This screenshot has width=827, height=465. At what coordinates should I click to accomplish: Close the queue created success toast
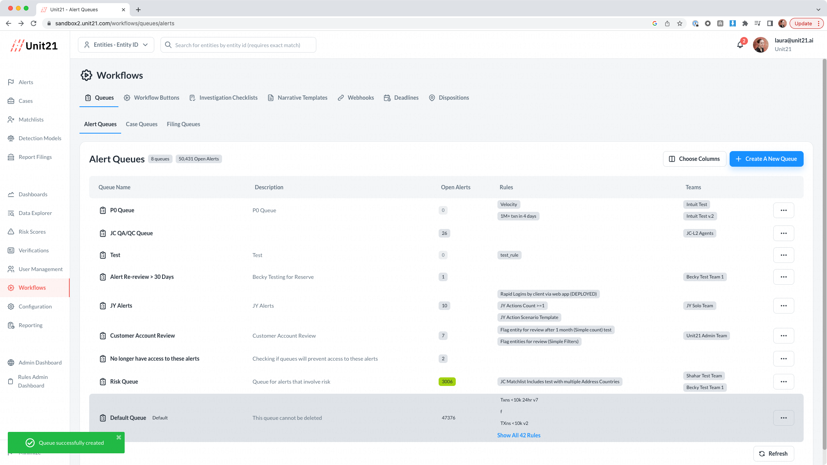pyautogui.click(x=119, y=437)
